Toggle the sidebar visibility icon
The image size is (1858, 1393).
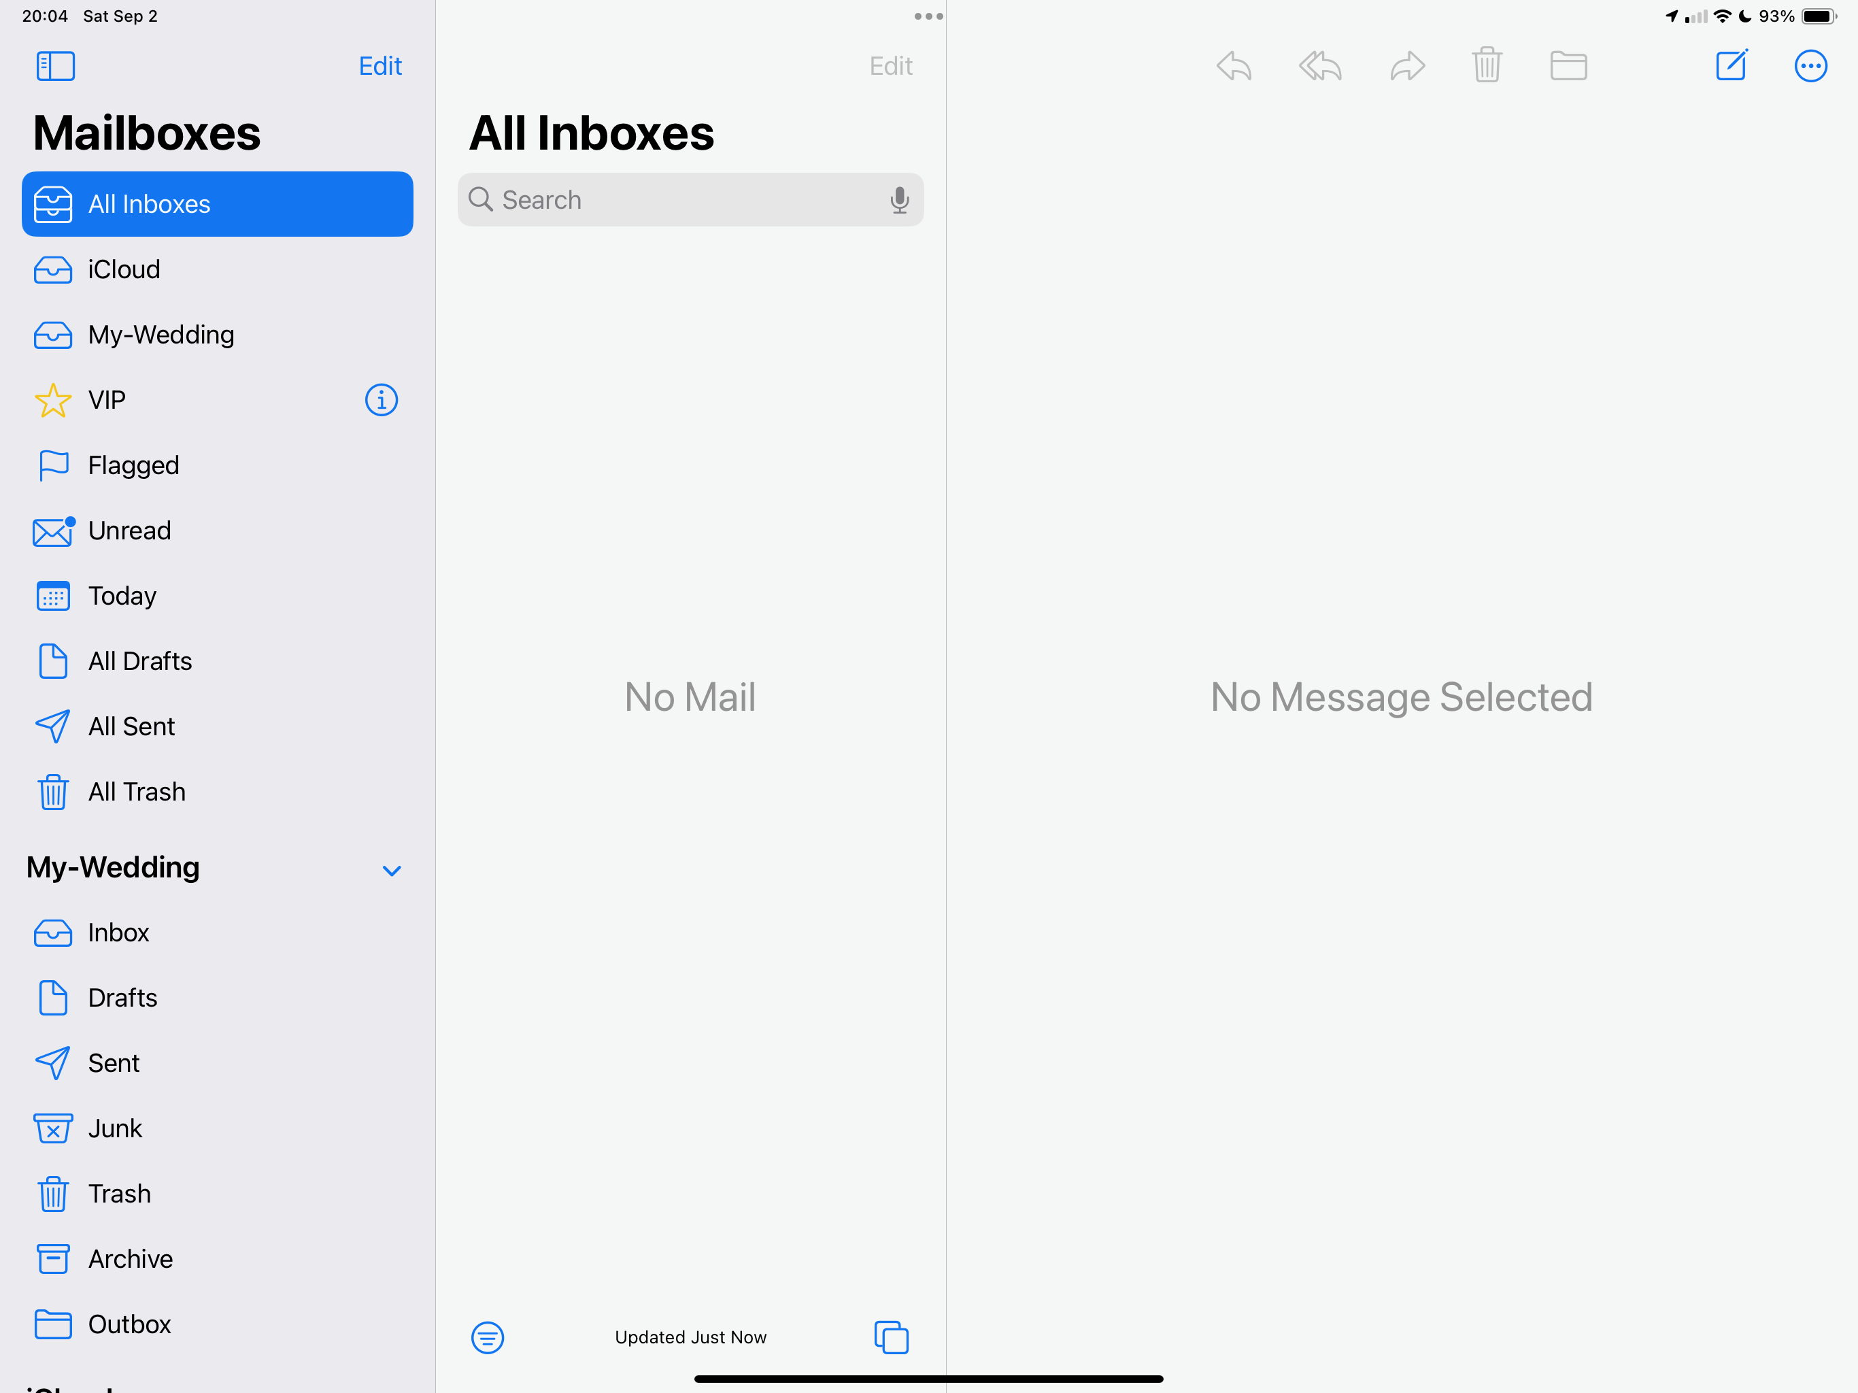click(56, 65)
